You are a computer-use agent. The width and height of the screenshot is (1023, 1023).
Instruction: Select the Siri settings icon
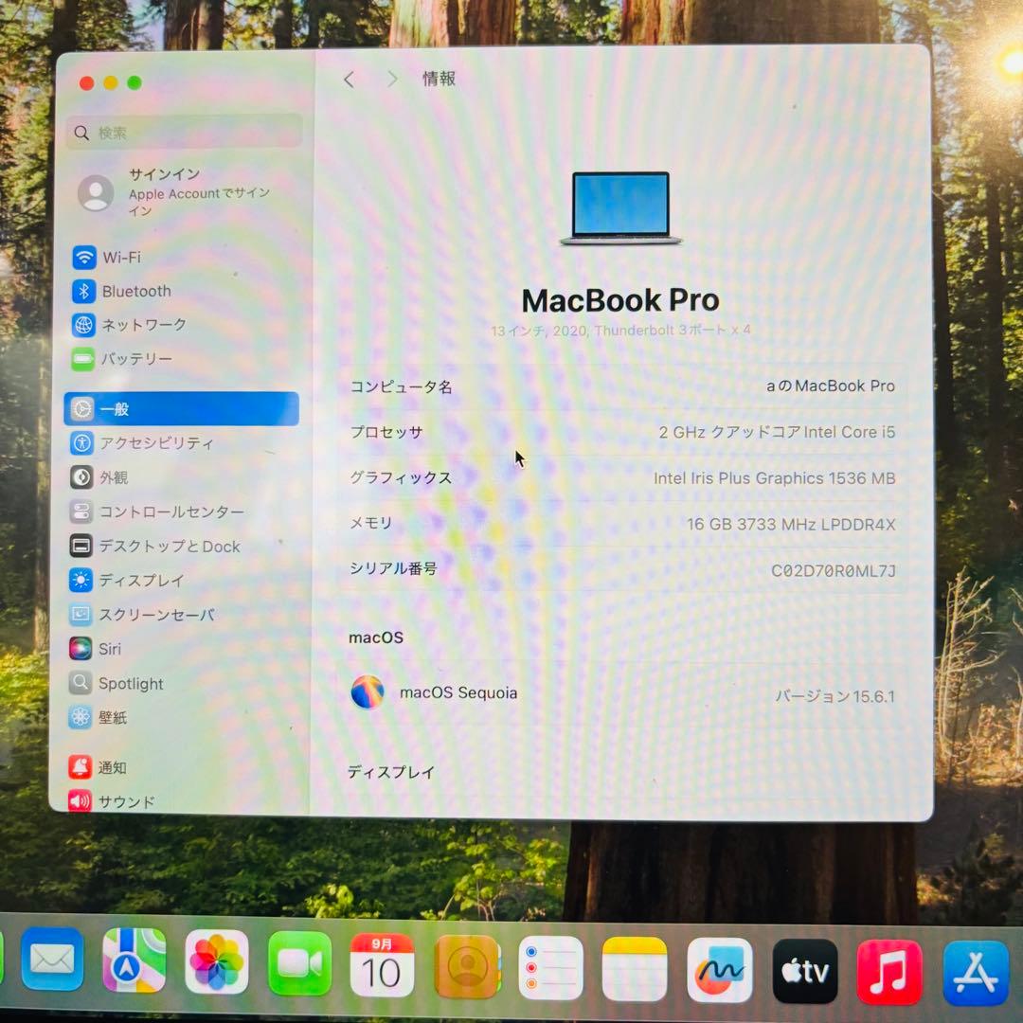point(110,649)
